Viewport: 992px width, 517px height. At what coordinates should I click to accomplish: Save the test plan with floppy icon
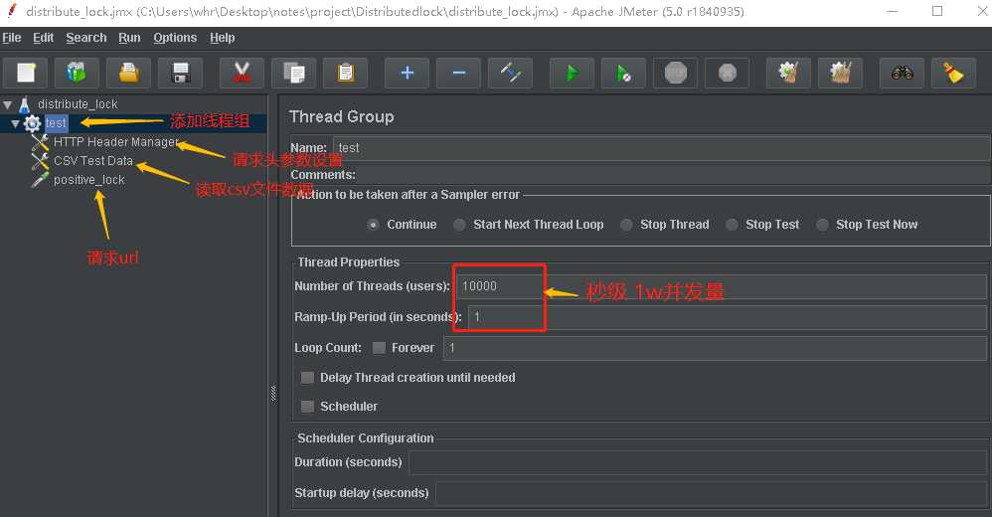(180, 73)
